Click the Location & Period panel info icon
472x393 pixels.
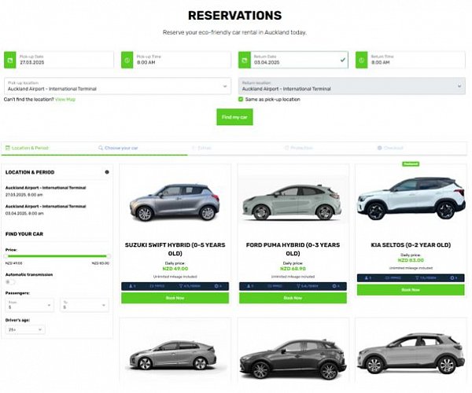[107, 172]
